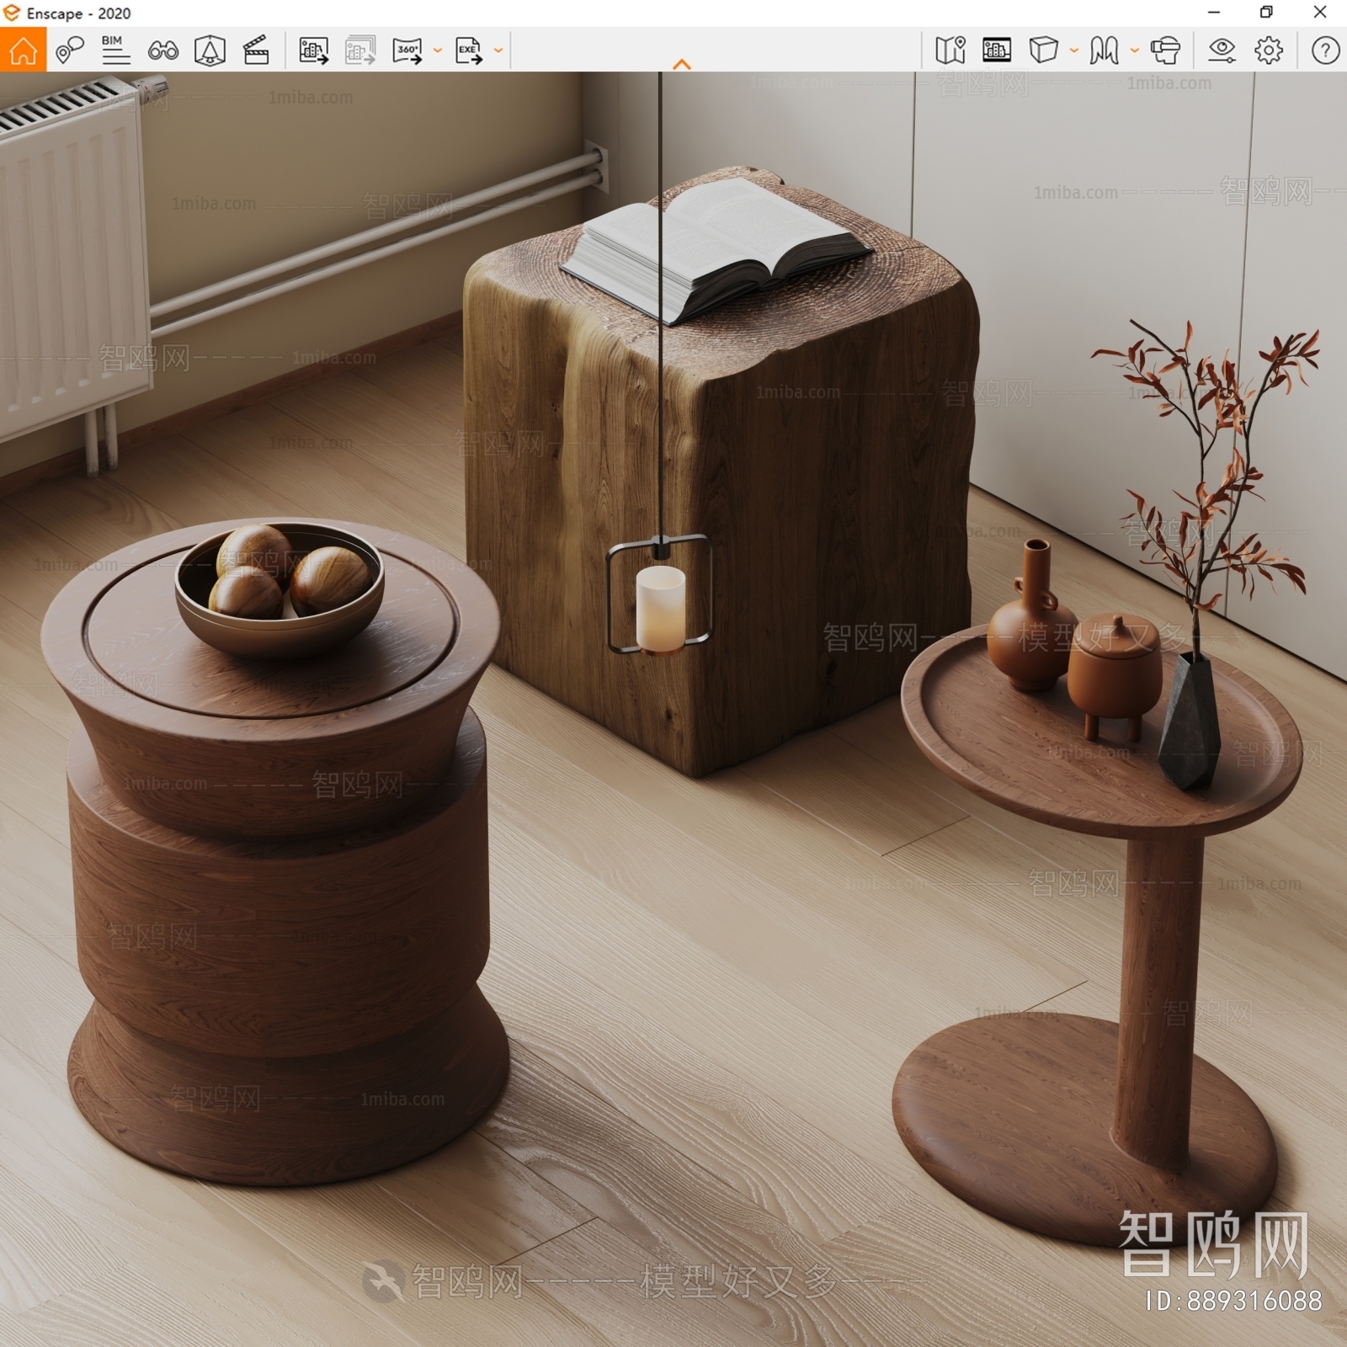The width and height of the screenshot is (1347, 1347).
Task: Click the orange Home button
Action: (x=23, y=50)
